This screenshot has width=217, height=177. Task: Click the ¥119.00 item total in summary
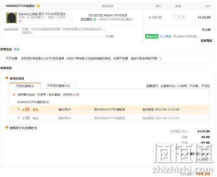point(204,131)
